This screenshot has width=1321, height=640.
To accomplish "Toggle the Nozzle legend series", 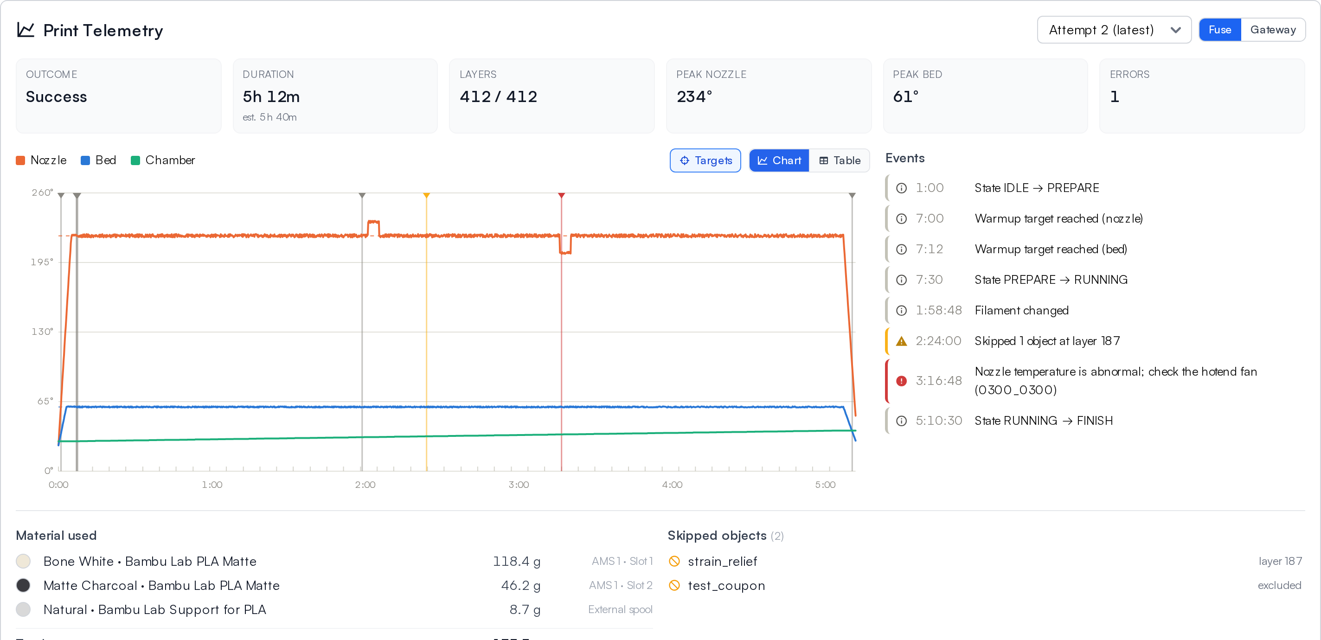I will [x=42, y=160].
